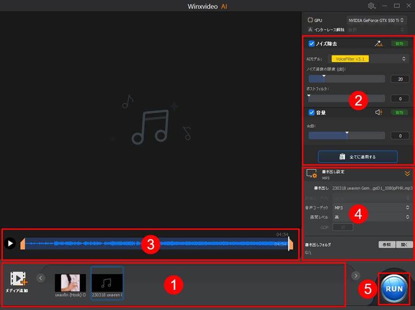Click the white playhead on waveform
The width and height of the screenshot is (415, 310).
click(x=288, y=243)
